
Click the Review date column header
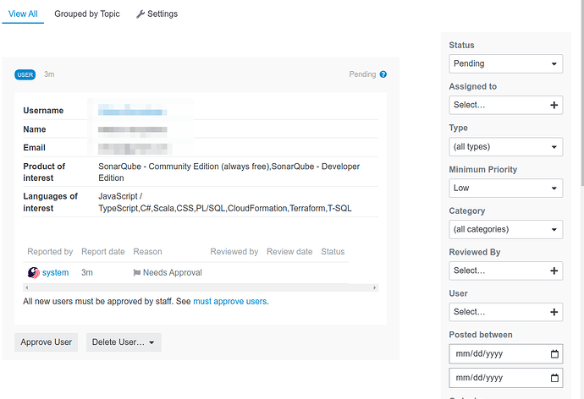289,252
